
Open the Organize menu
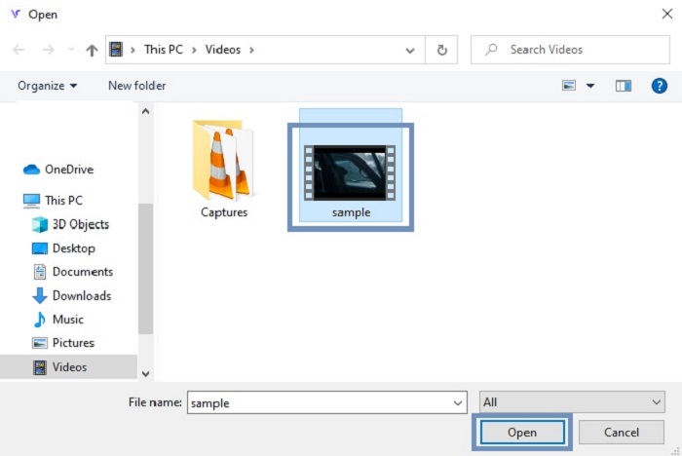click(48, 86)
